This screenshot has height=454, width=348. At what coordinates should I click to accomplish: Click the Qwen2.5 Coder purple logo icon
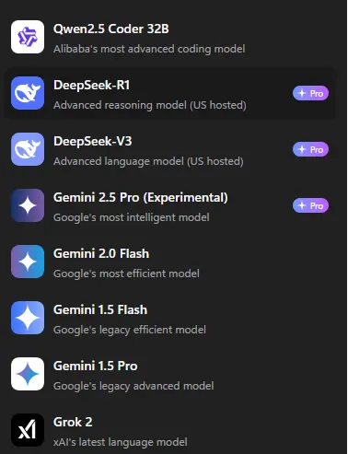[28, 37]
